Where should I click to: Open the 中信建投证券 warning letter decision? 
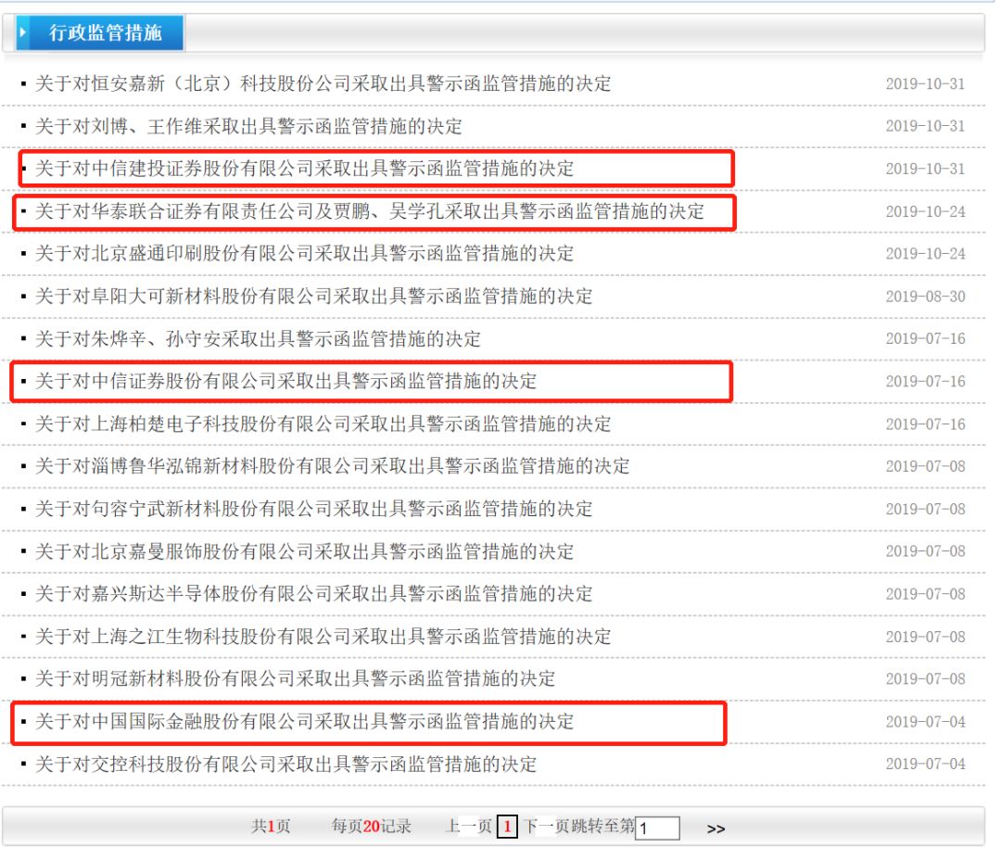coord(304,169)
